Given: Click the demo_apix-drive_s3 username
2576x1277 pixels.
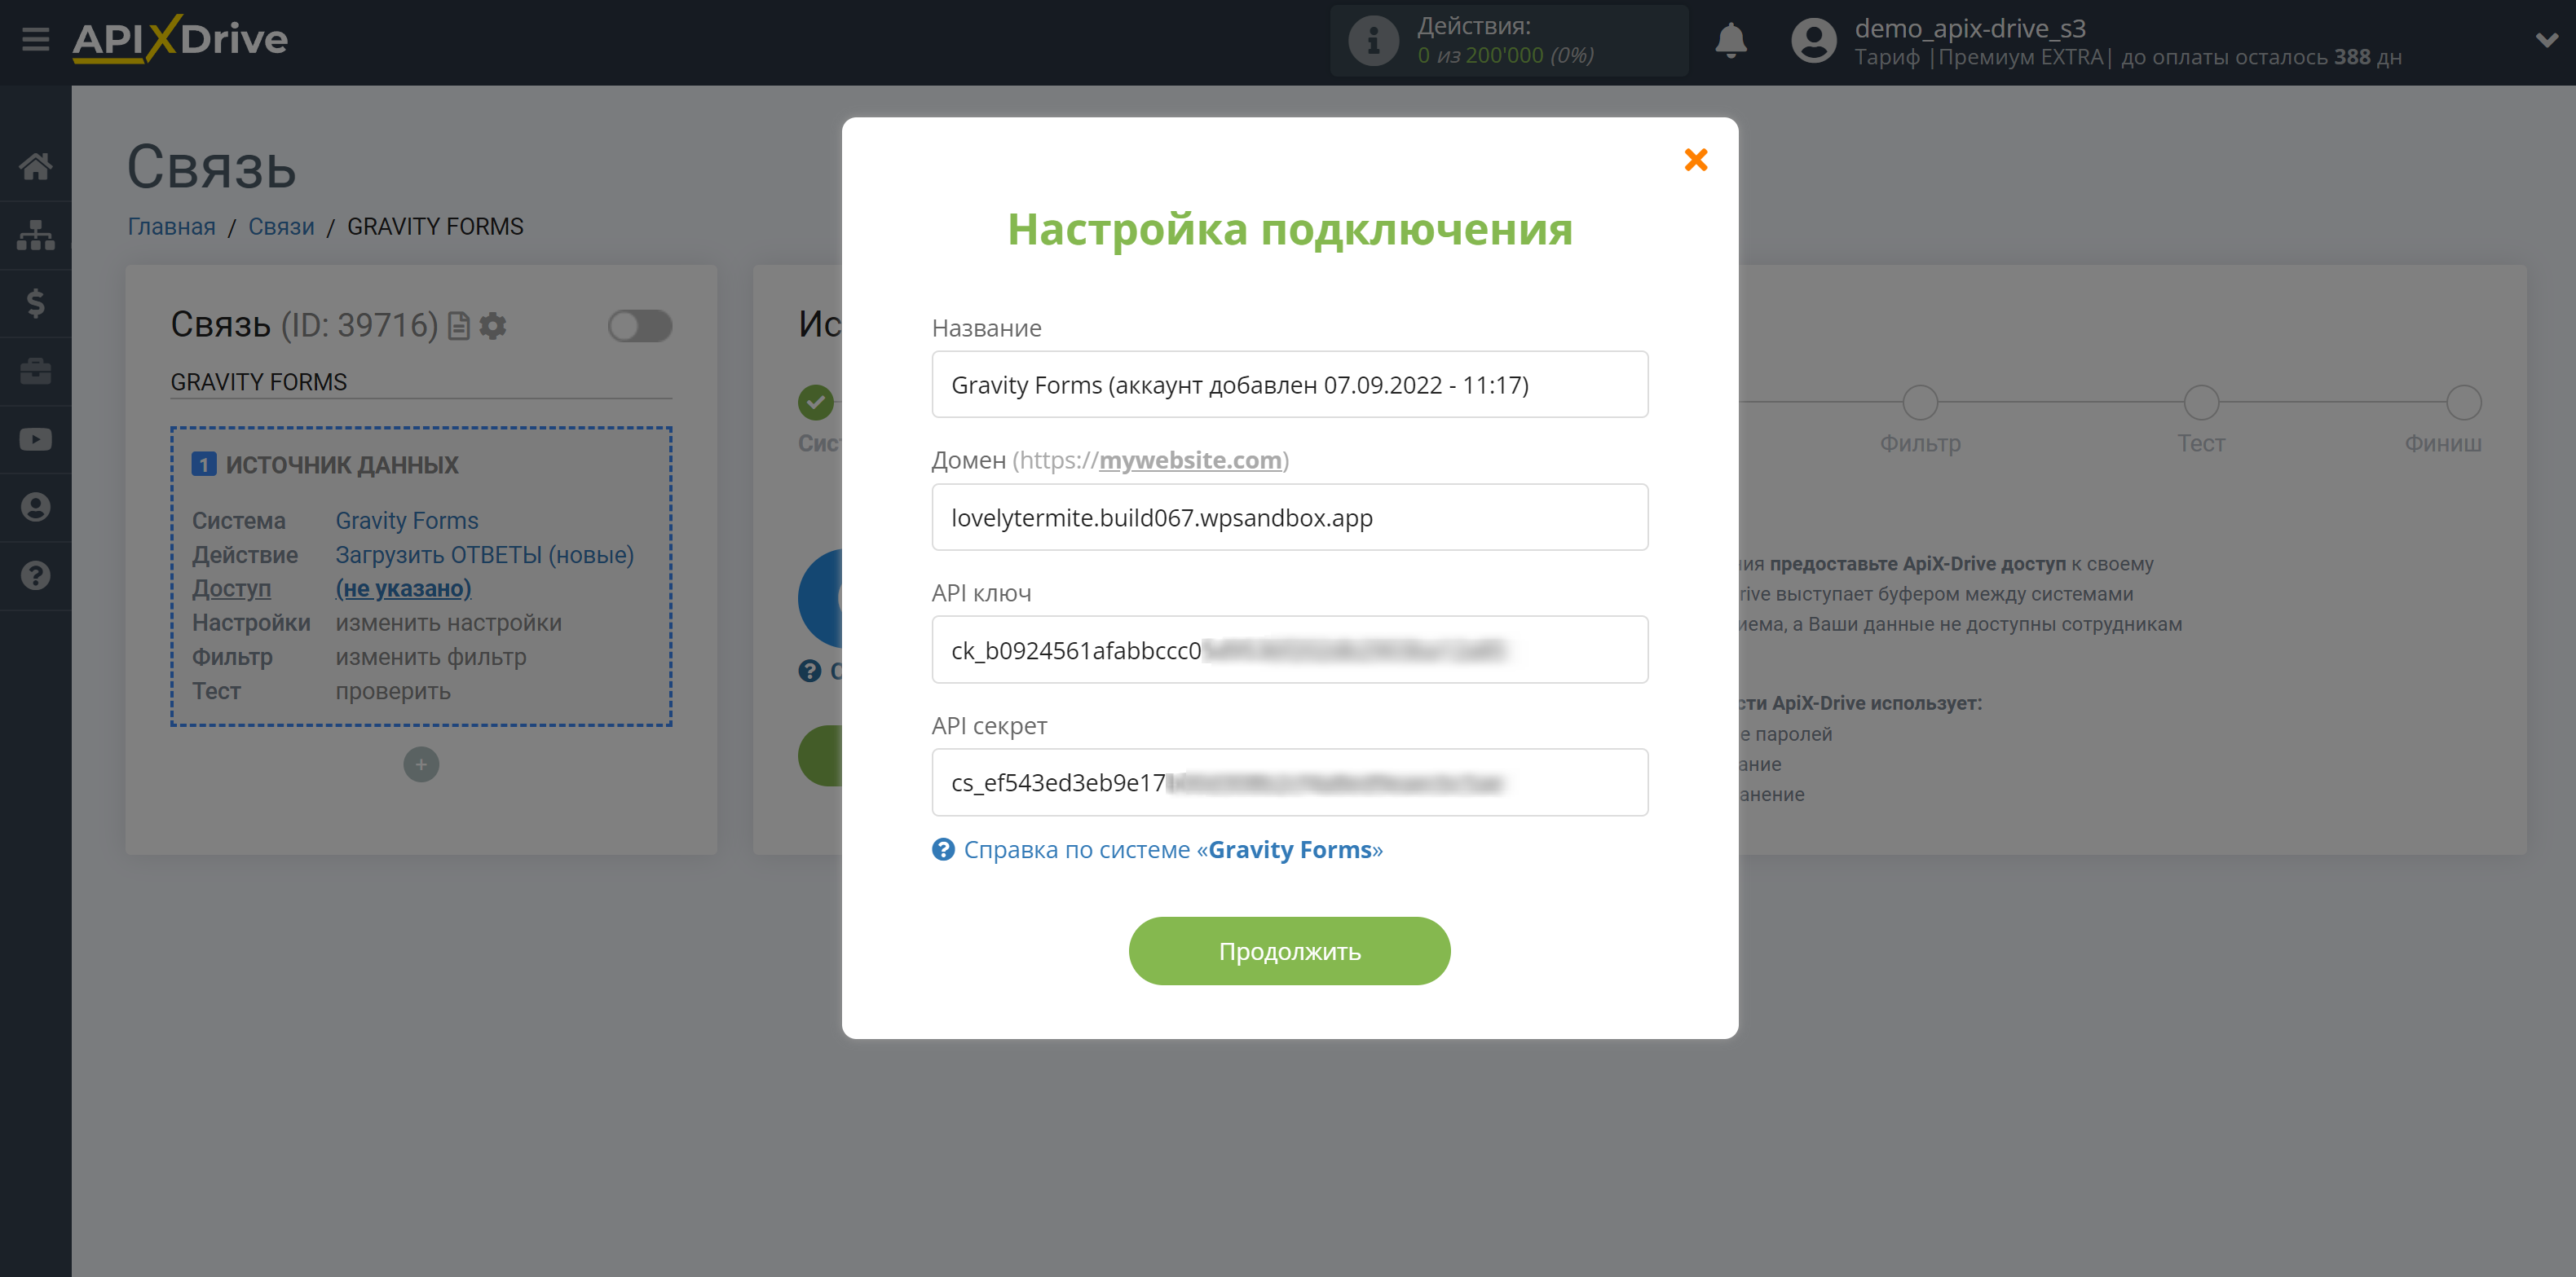Looking at the screenshot, I should click(1970, 28).
